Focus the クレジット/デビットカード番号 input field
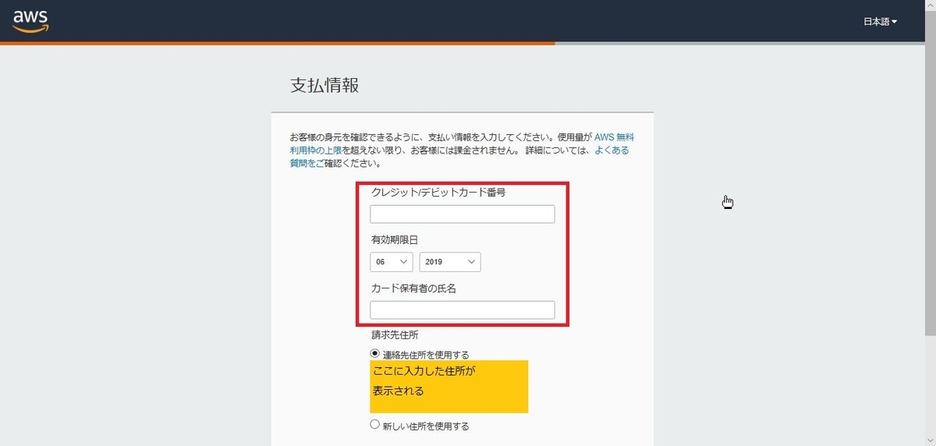The width and height of the screenshot is (936, 446). click(463, 214)
